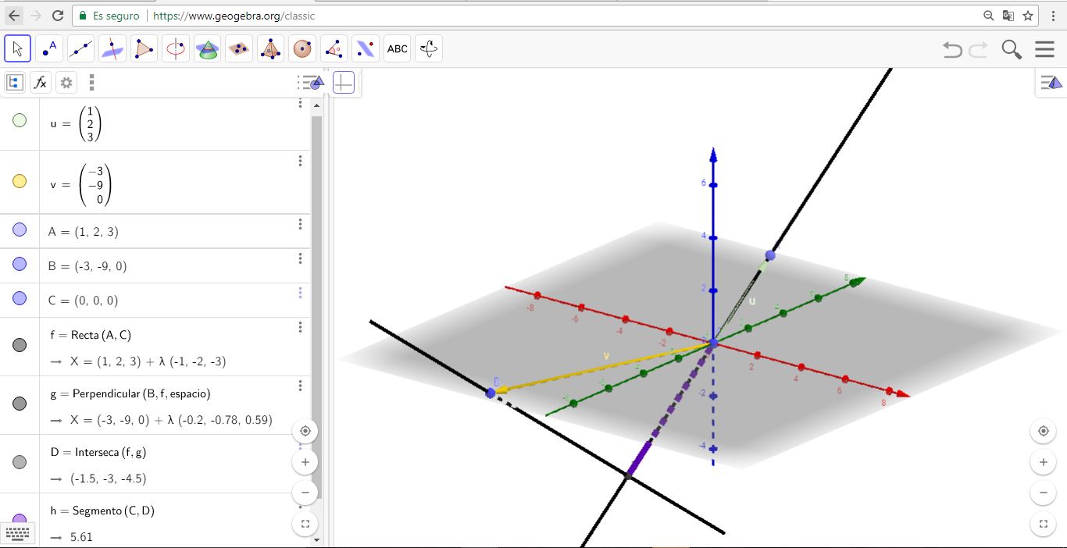Screen dimensions: 1067x548
Task: Enter fullscreen with the bottom-right button
Action: point(1044,524)
